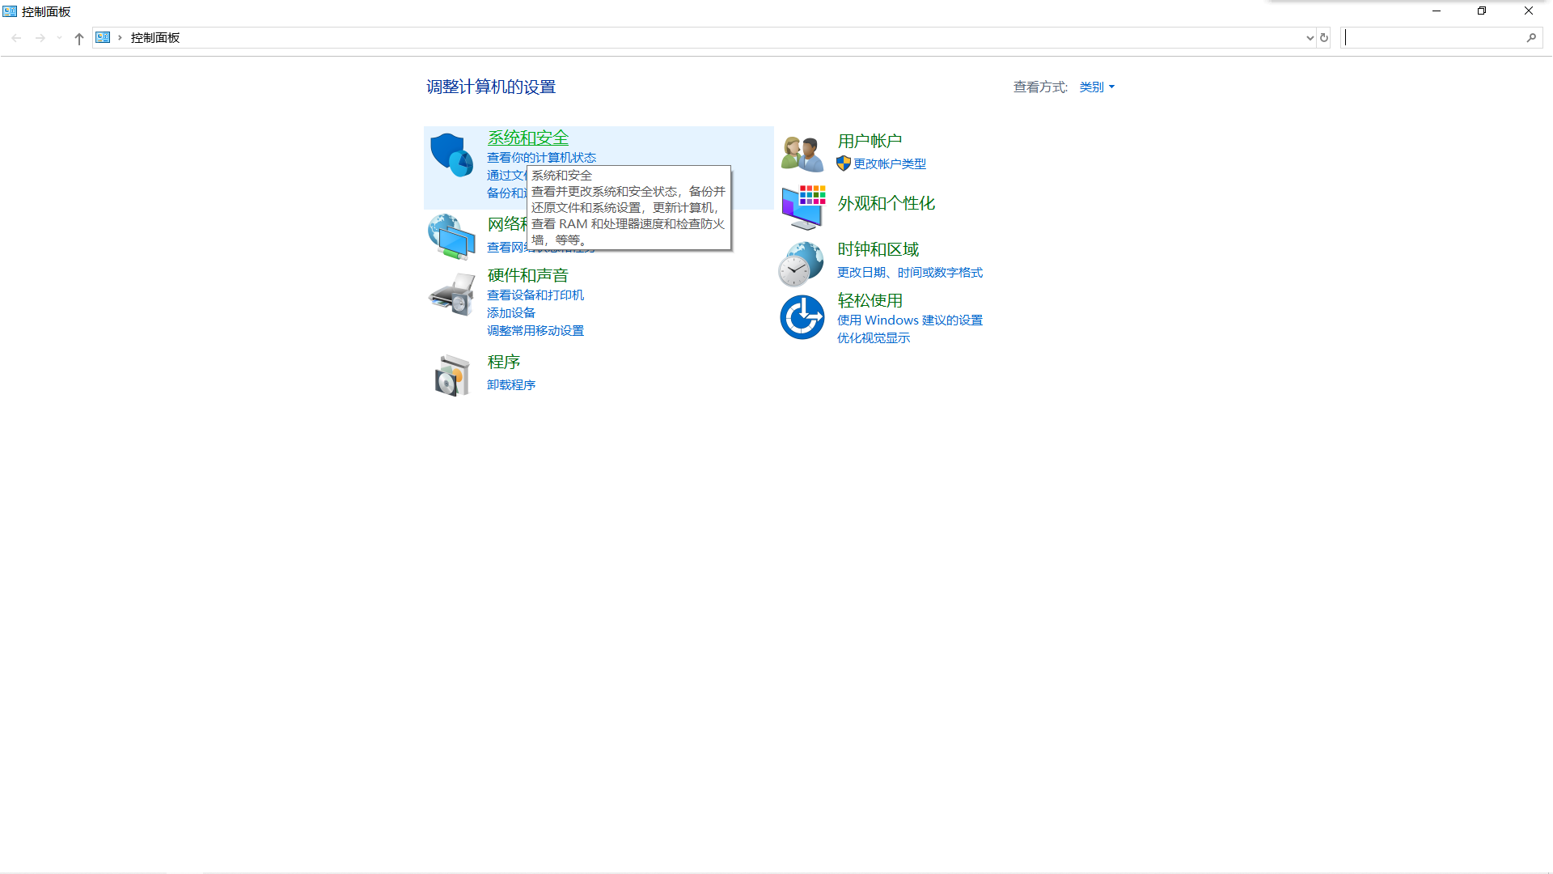
Task: Click the refresh icon in the address bar
Action: tap(1323, 37)
